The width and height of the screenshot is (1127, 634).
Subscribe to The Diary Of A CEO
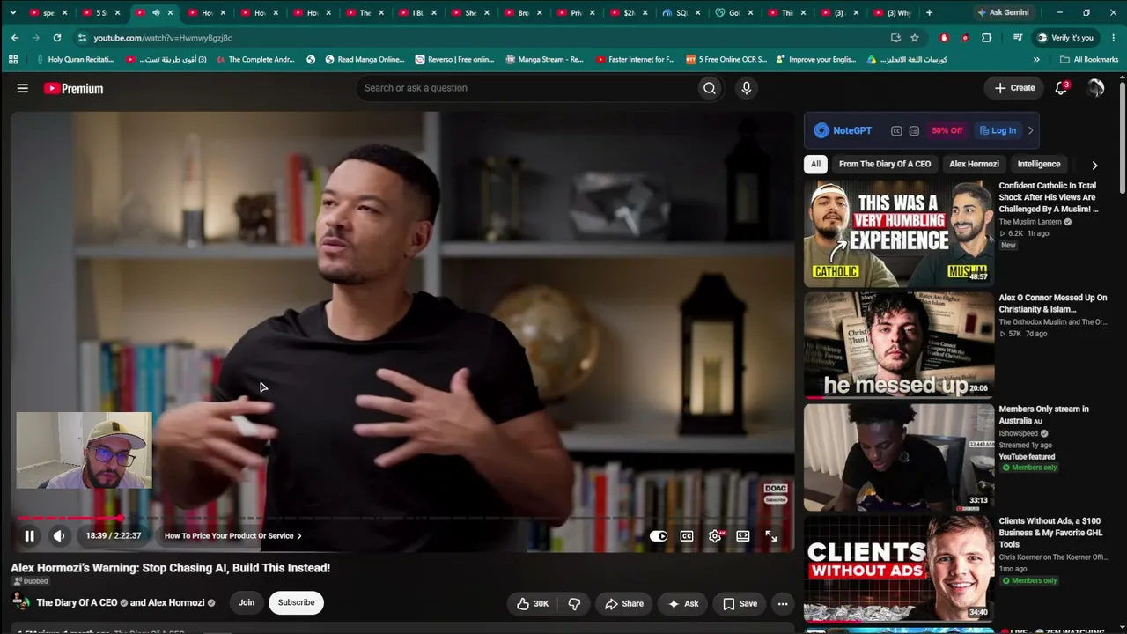pyautogui.click(x=296, y=602)
